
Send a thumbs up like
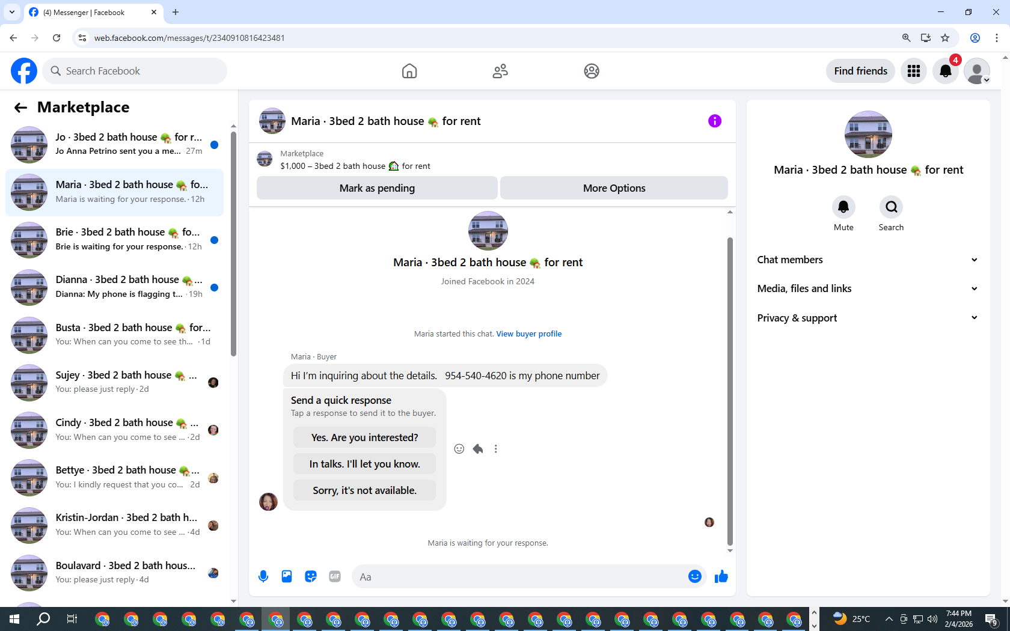[x=721, y=577]
